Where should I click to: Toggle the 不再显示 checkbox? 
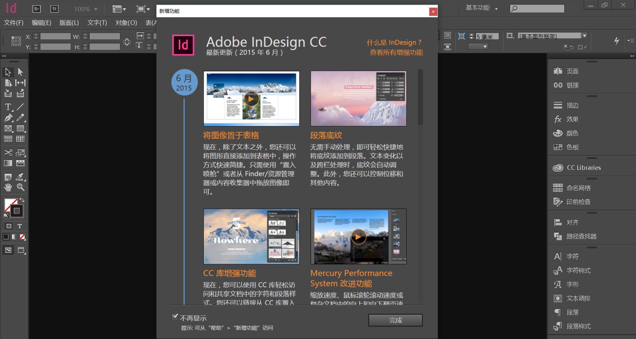click(175, 317)
